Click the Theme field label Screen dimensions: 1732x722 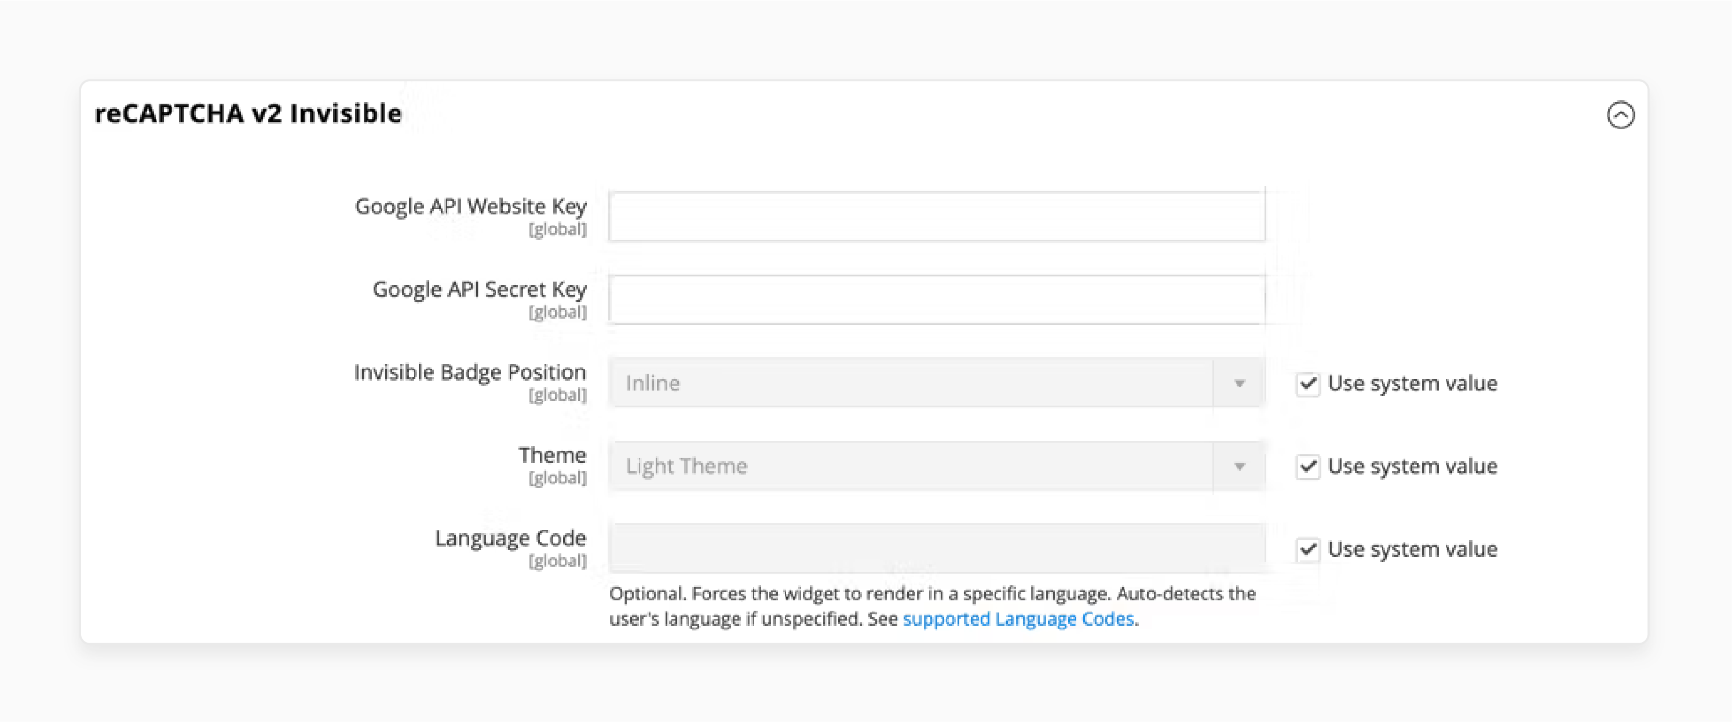(552, 455)
